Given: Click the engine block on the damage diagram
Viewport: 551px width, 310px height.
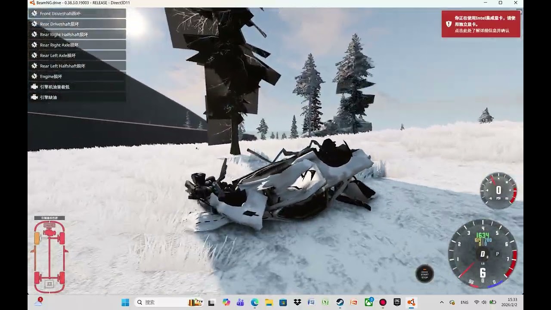Looking at the screenshot, I should pyautogui.click(x=50, y=233).
